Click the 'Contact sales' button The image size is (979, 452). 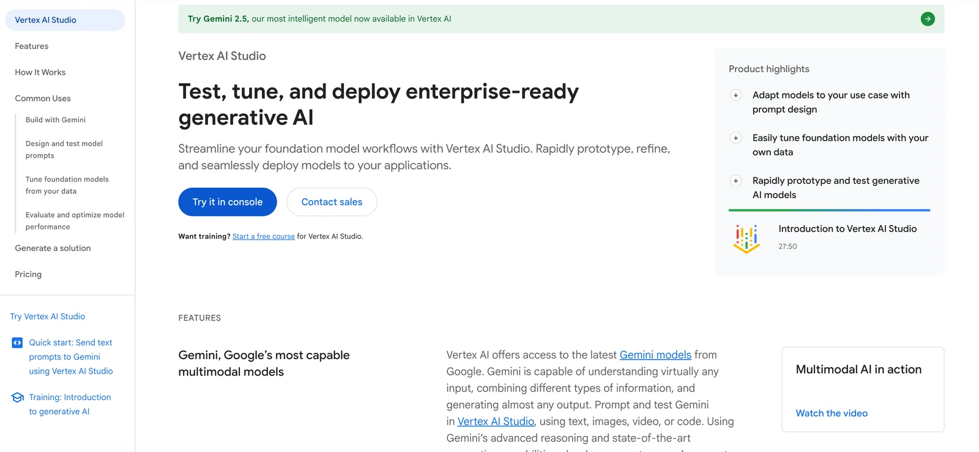point(332,202)
